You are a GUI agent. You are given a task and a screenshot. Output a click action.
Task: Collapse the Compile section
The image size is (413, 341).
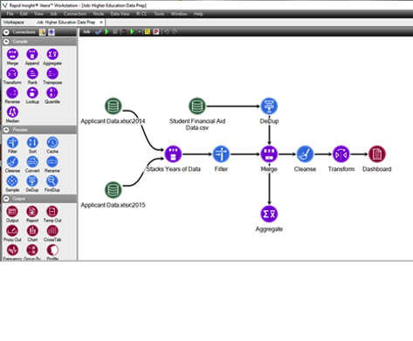tap(6, 42)
